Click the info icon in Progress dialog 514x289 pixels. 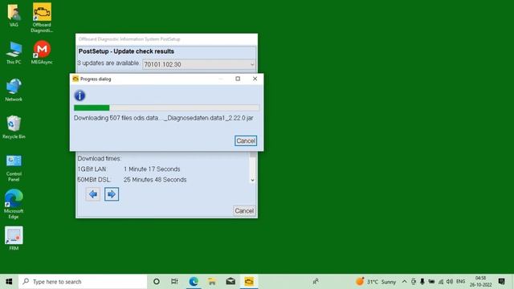click(x=80, y=96)
